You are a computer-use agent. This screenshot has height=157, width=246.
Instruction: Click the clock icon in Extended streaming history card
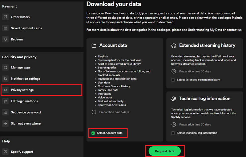point(174,71)
